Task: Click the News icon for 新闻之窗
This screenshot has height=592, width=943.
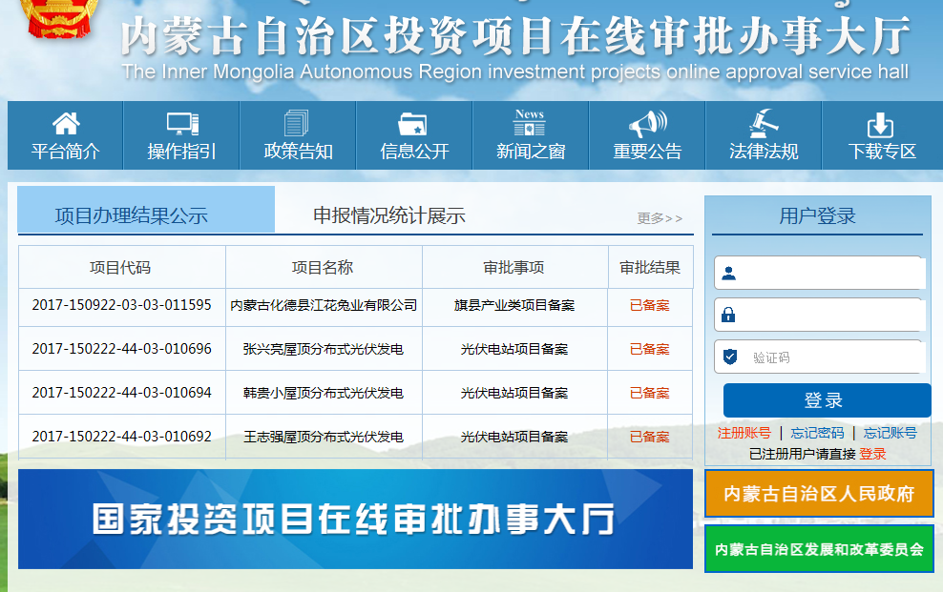Action: (530, 123)
